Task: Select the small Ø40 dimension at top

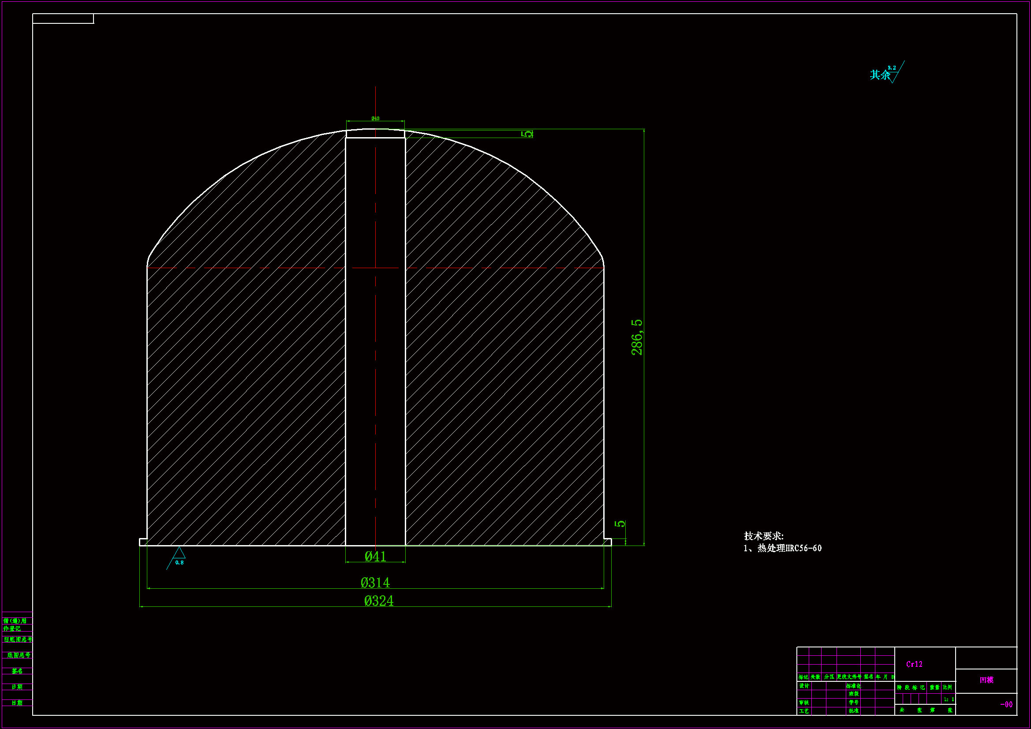Action: click(x=375, y=119)
